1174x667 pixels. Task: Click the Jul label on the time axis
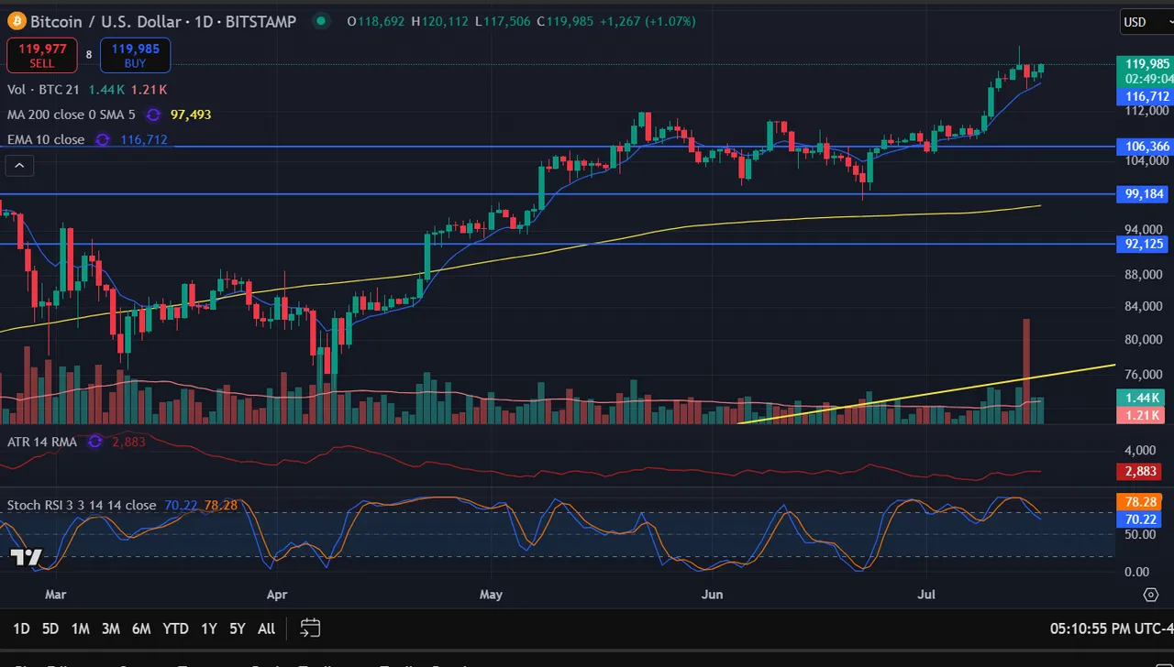(927, 595)
